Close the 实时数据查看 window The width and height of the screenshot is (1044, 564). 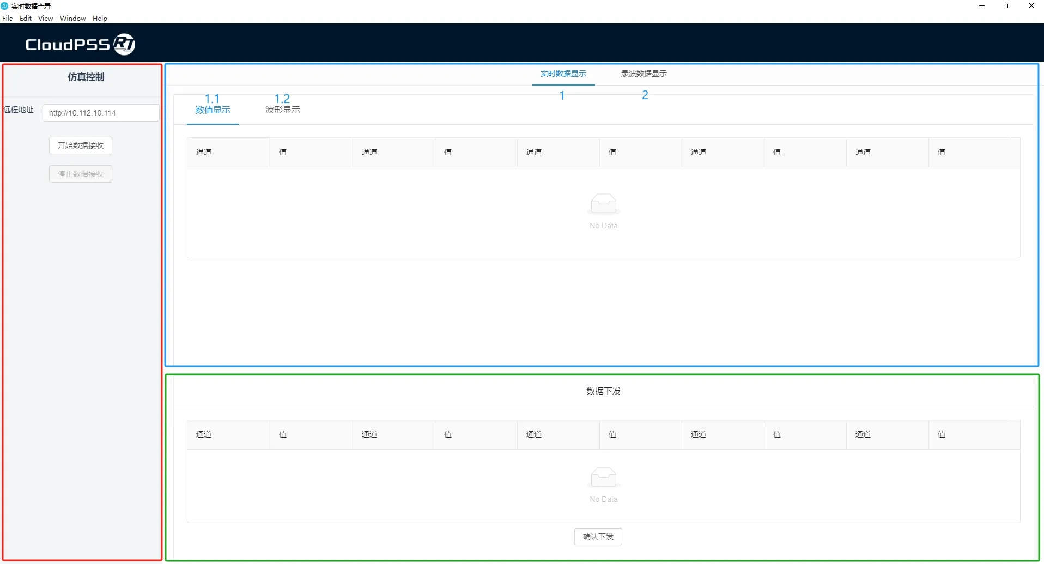pyautogui.click(x=1031, y=6)
